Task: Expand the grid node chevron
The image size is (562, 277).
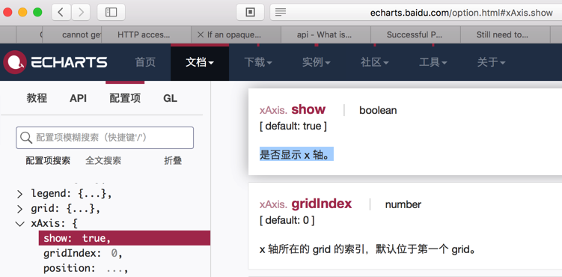Action: click(x=19, y=209)
